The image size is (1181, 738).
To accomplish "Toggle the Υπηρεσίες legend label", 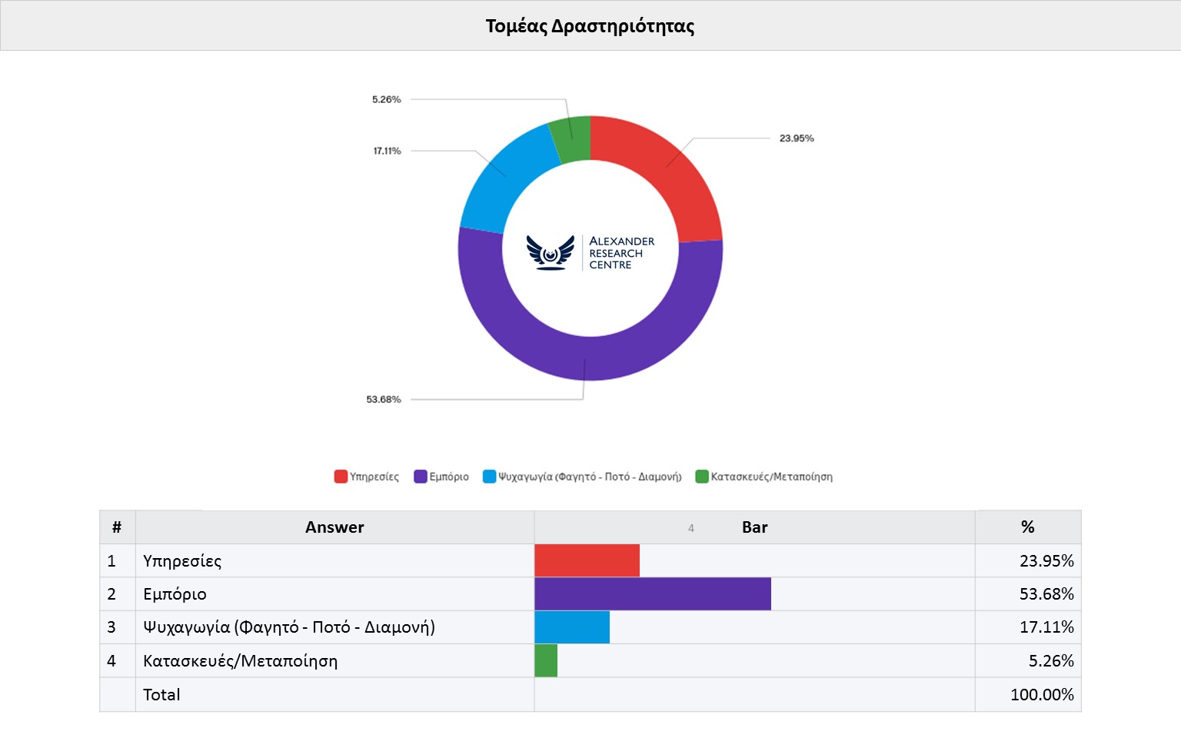I will (x=374, y=477).
